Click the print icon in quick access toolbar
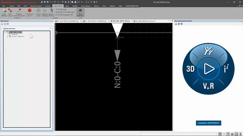This screenshot has width=243, height=136. click(x=47, y=2)
